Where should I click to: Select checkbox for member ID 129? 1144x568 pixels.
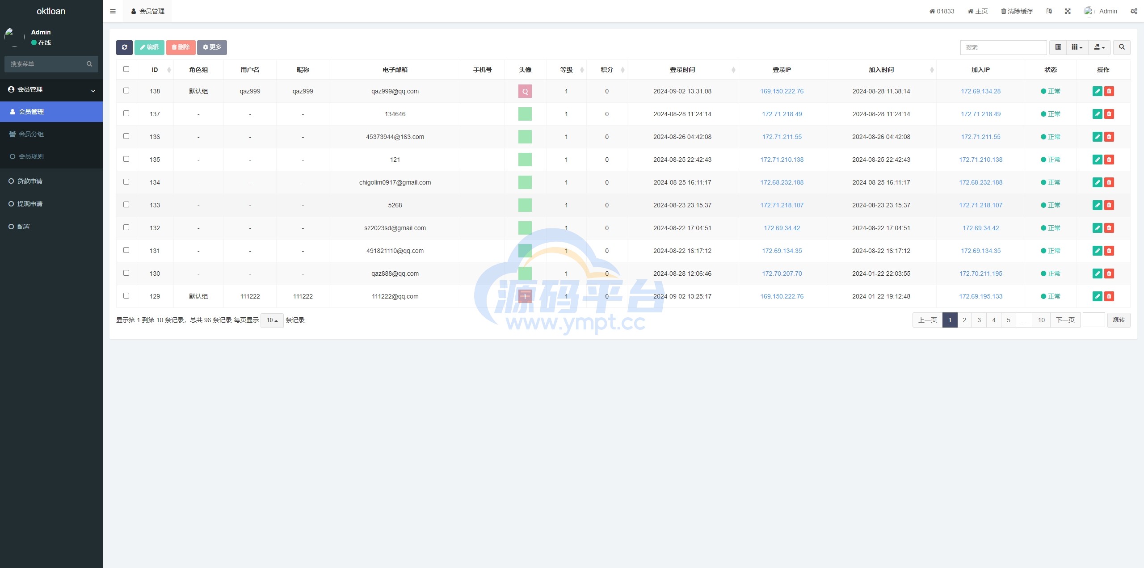(x=126, y=296)
